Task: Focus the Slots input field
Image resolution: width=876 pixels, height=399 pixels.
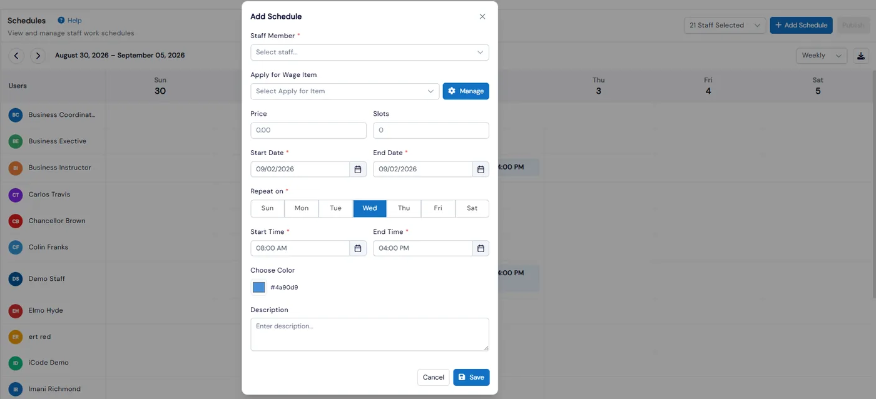Action: coord(431,130)
